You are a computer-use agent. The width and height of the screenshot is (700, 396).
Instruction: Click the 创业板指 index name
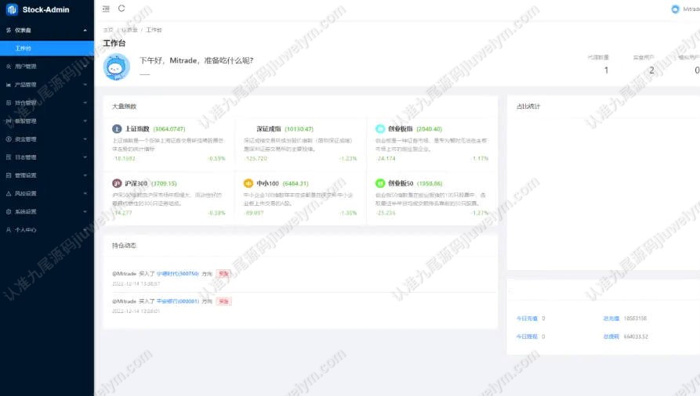401,129
